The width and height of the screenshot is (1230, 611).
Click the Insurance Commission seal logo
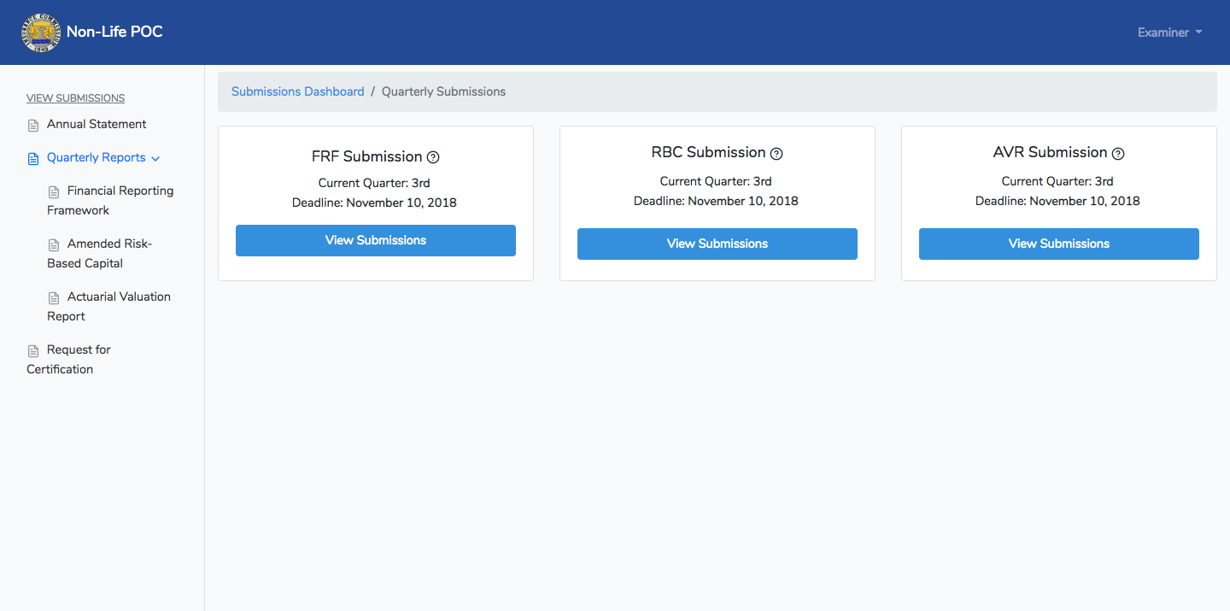(40, 32)
